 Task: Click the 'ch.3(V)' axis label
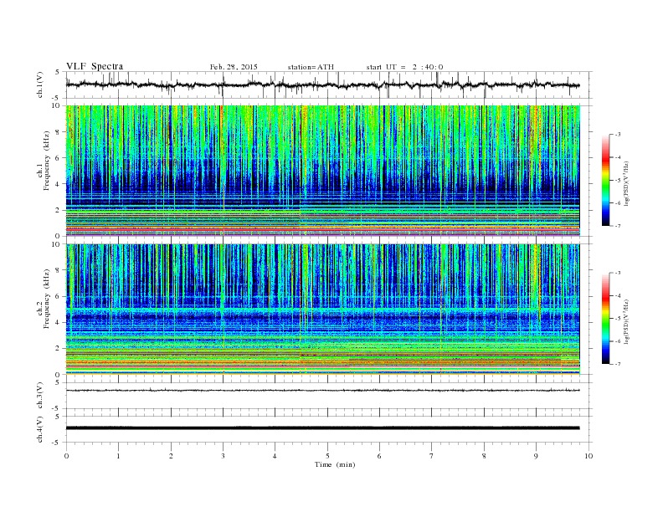pos(40,396)
